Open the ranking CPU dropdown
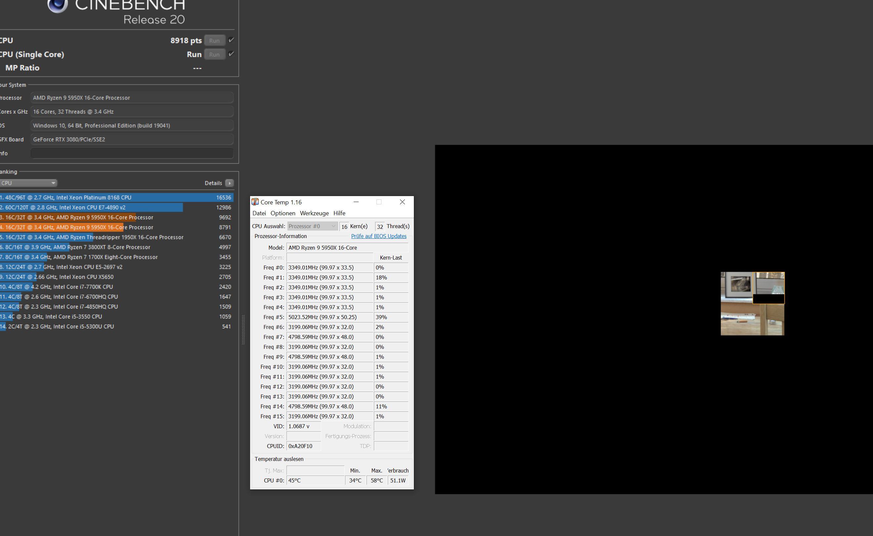Screen dimensions: 873x536 click(x=28, y=183)
